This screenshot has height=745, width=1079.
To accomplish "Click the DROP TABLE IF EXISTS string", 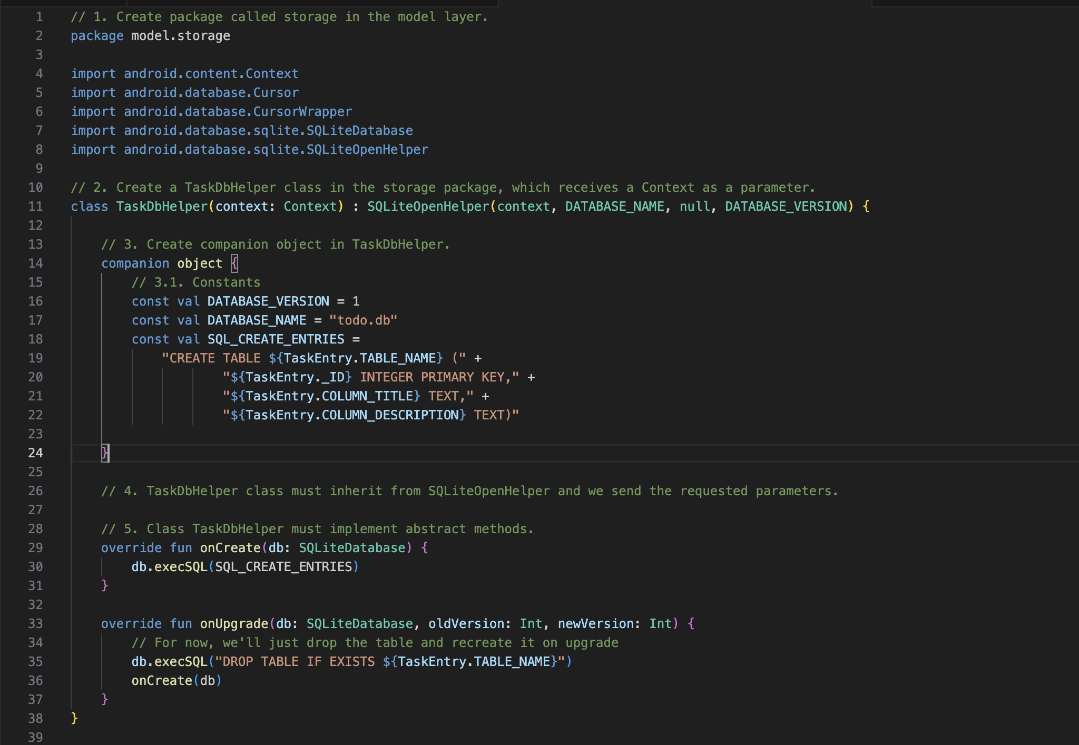I will click(316, 661).
